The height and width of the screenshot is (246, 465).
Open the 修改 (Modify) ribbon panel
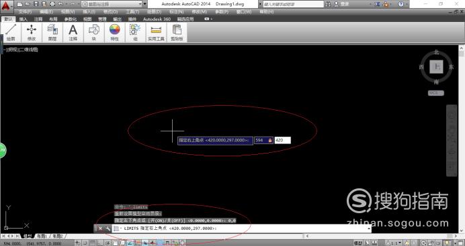[32, 32]
